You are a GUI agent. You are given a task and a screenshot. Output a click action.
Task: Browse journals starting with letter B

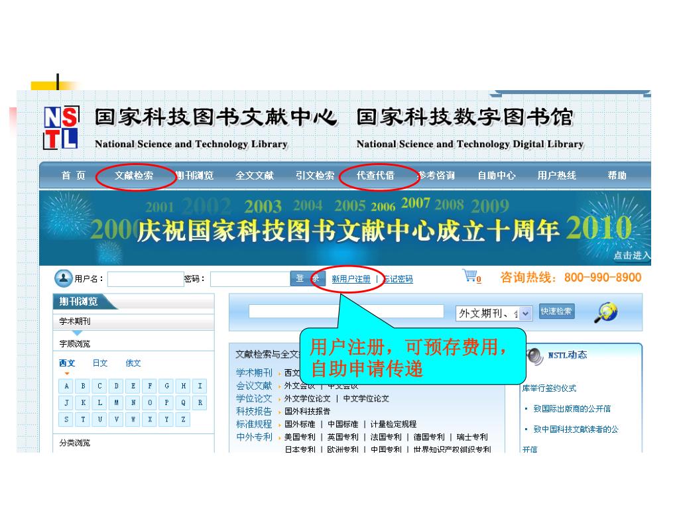click(83, 386)
